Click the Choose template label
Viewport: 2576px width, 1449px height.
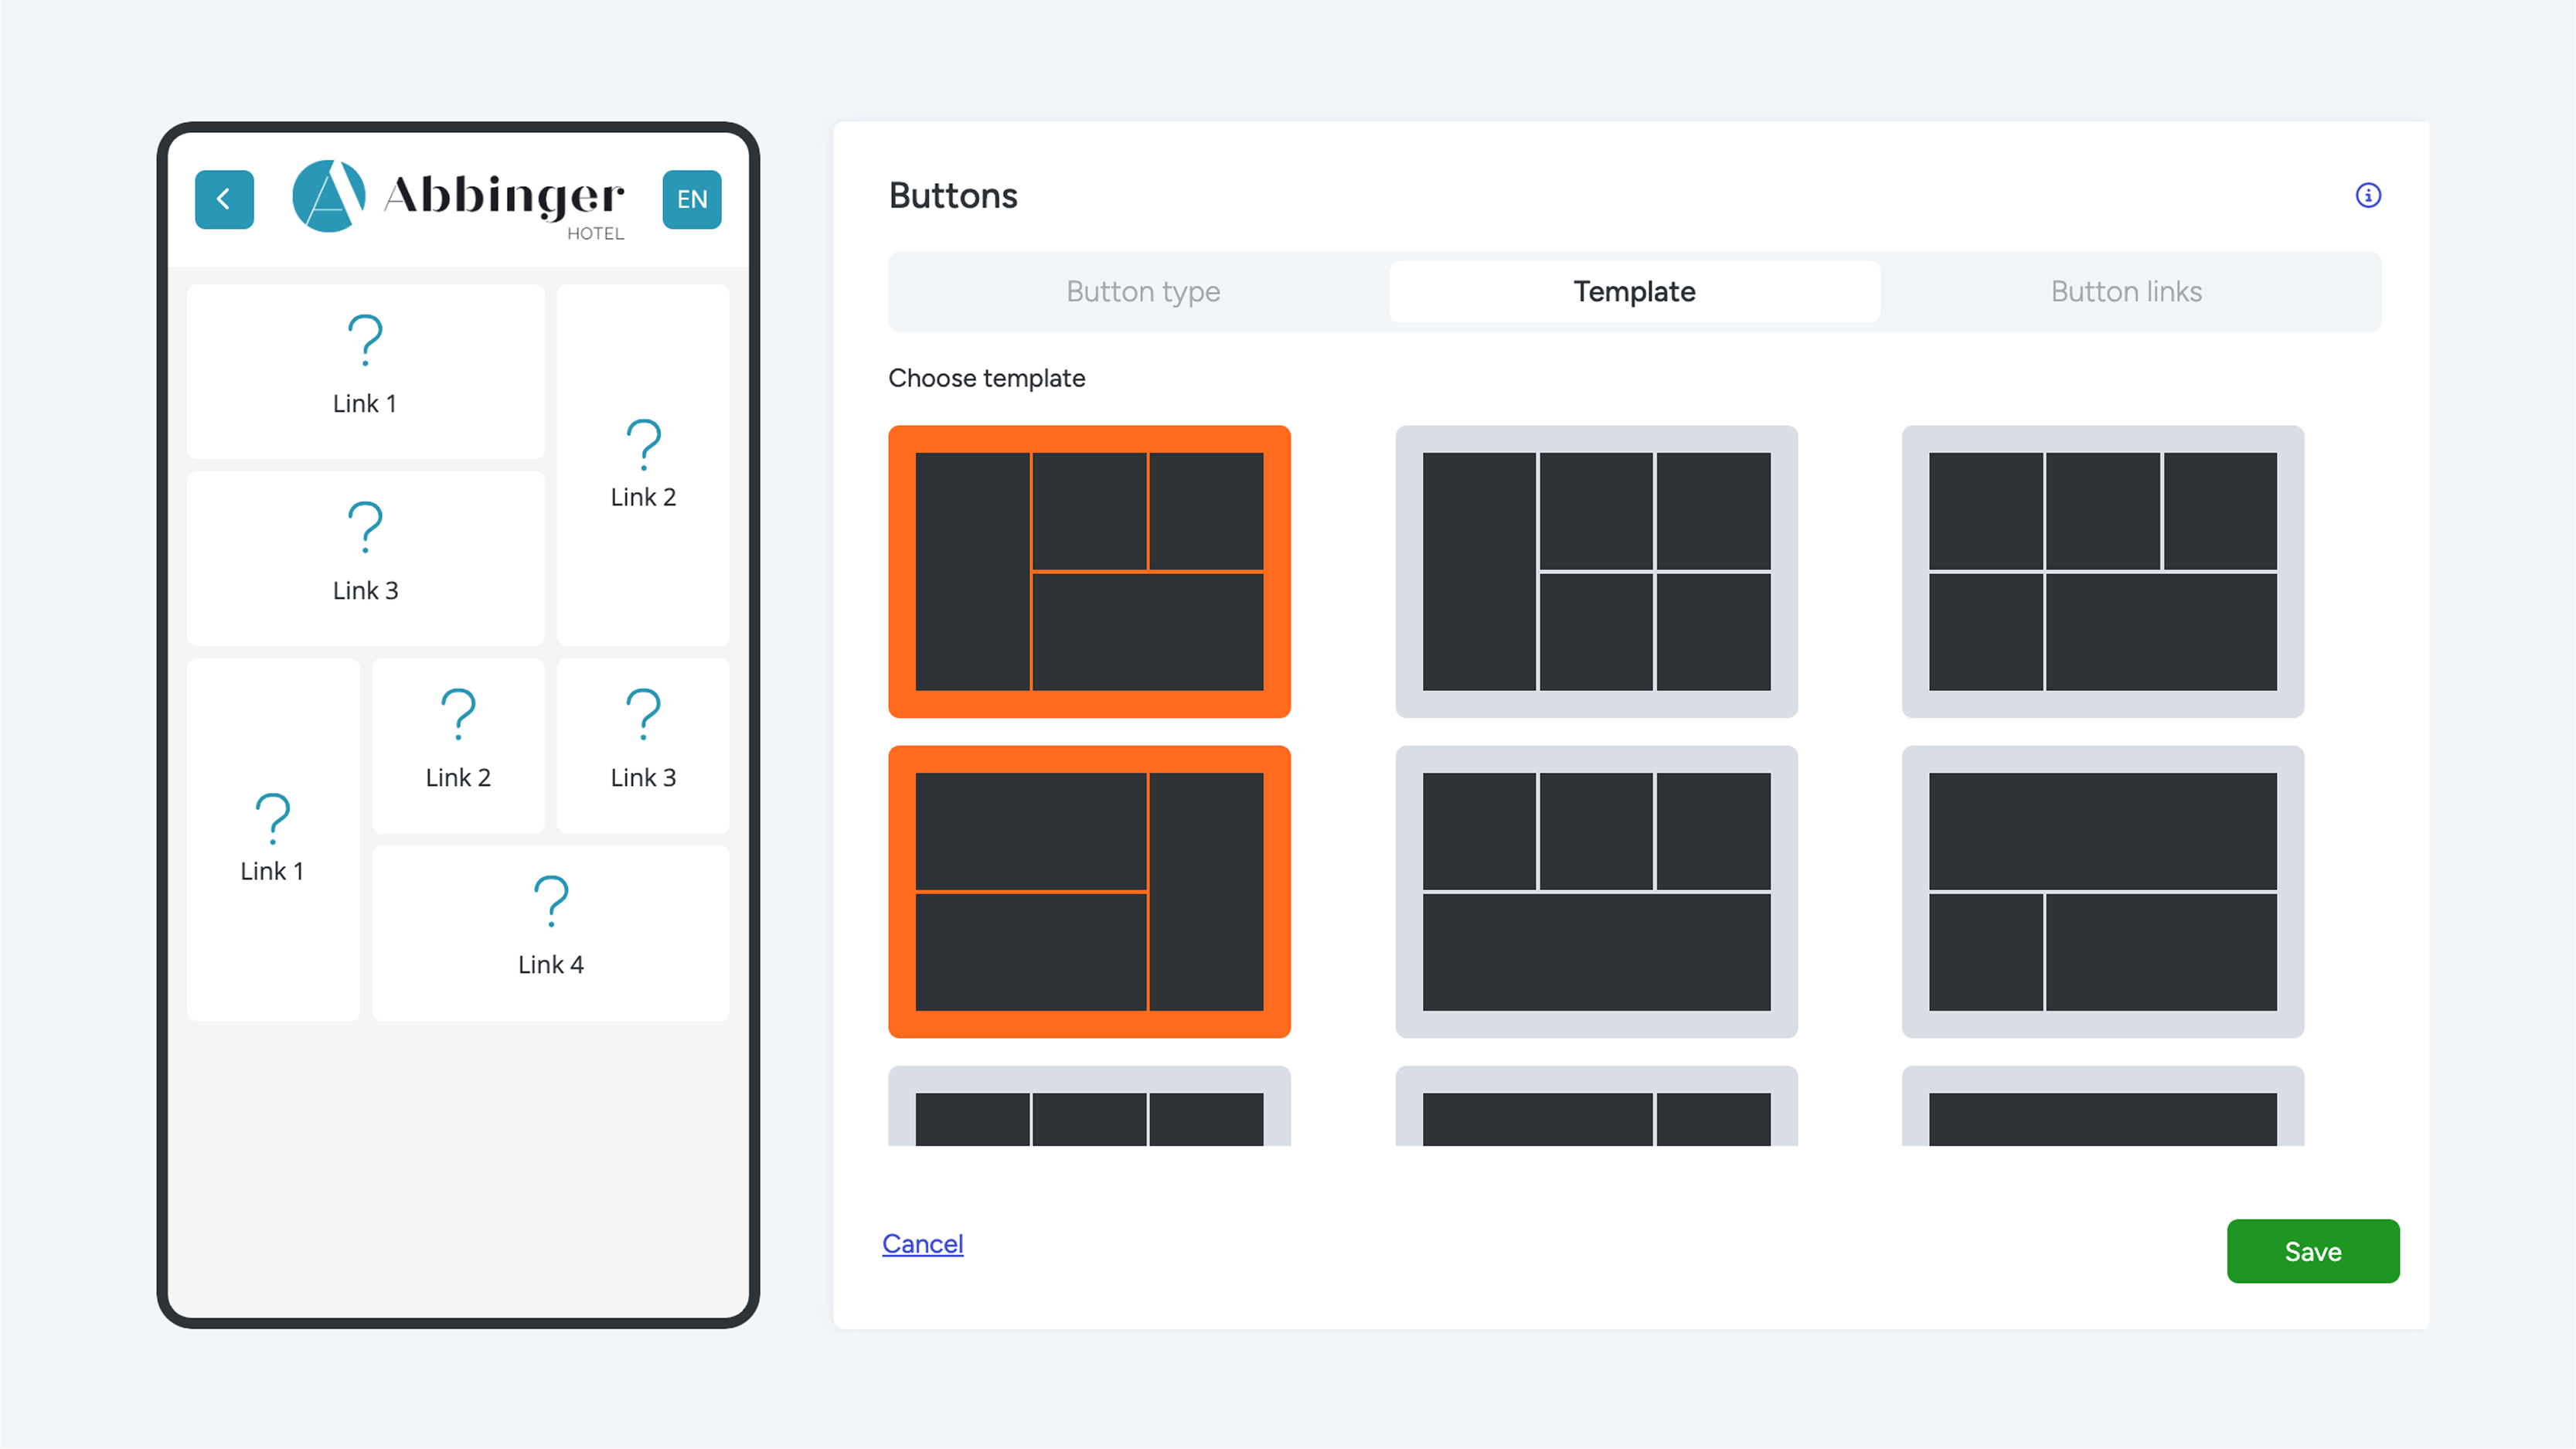pos(986,378)
